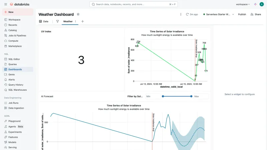Expand the workspace switcher dropdown
The height and width of the screenshot is (150, 267).
tap(243, 4)
